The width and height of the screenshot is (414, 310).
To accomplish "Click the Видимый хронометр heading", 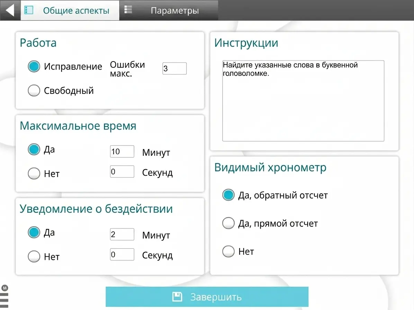I will coord(270,167).
